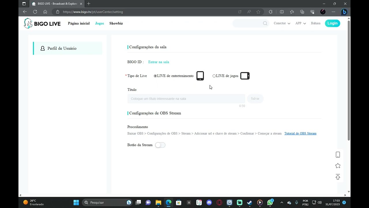Open the browser Settings and more menu
This screenshot has width=369, height=208.
coord(333,12)
